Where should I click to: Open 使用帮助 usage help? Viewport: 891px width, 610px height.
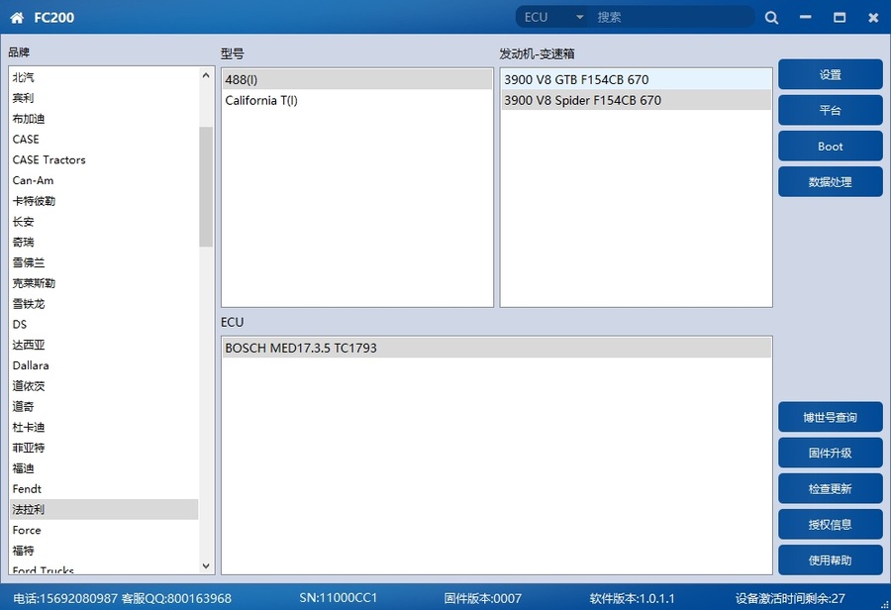tap(831, 560)
